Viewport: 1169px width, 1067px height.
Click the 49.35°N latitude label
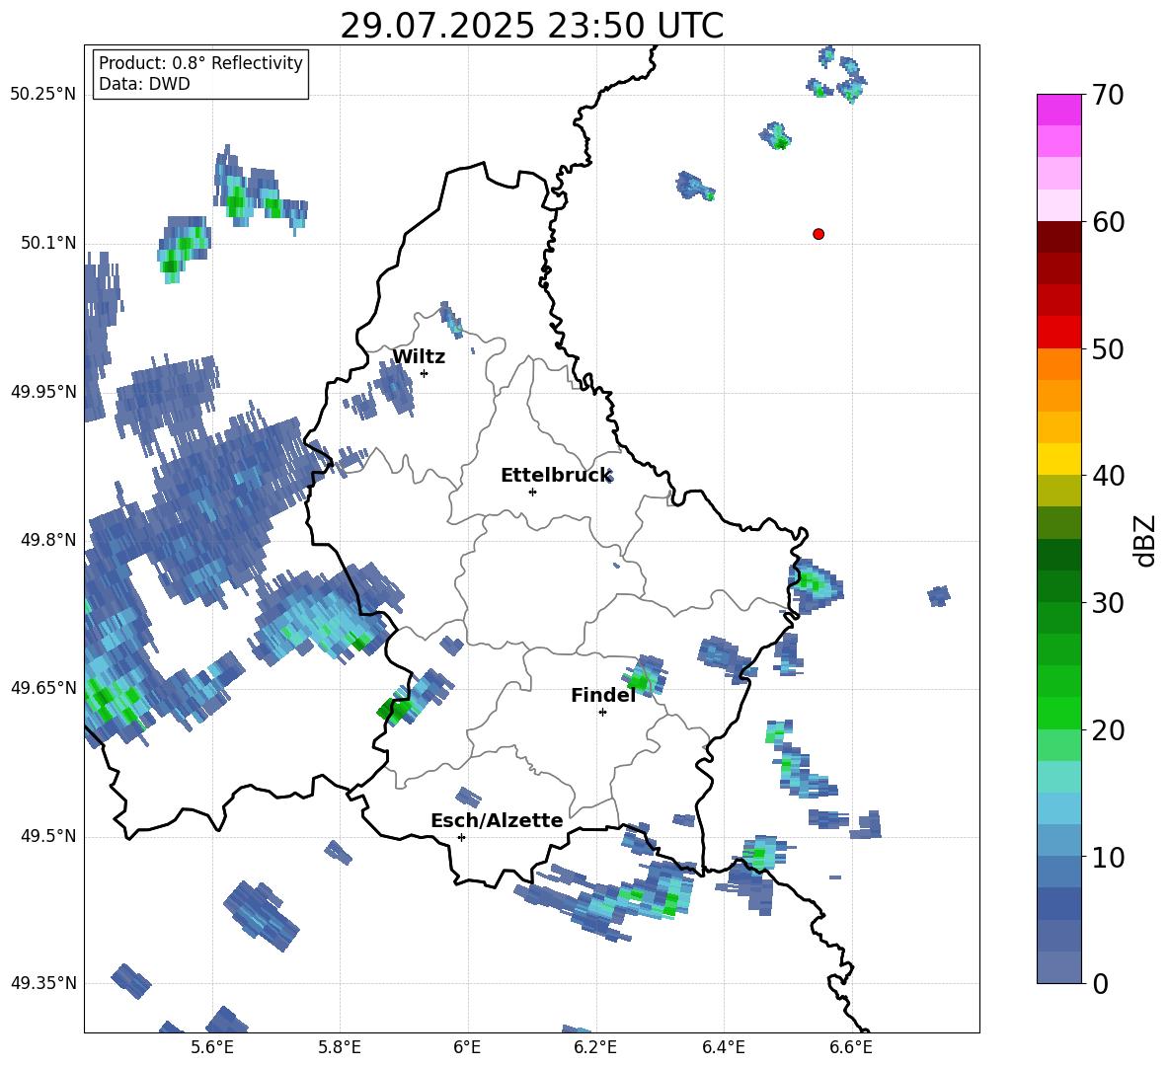(43, 983)
